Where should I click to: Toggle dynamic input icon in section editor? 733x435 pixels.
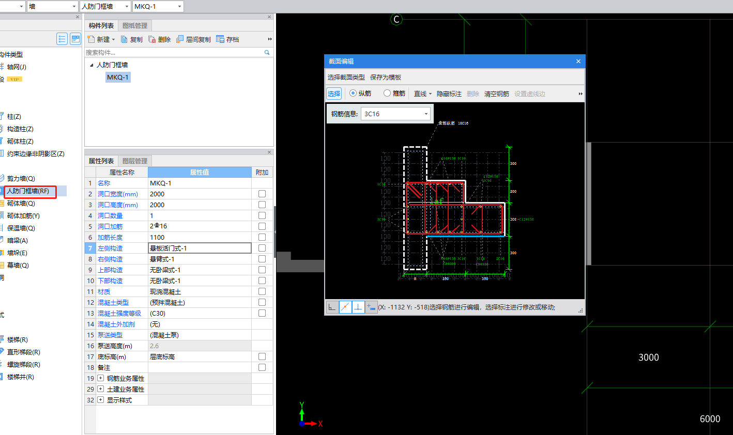click(x=371, y=307)
